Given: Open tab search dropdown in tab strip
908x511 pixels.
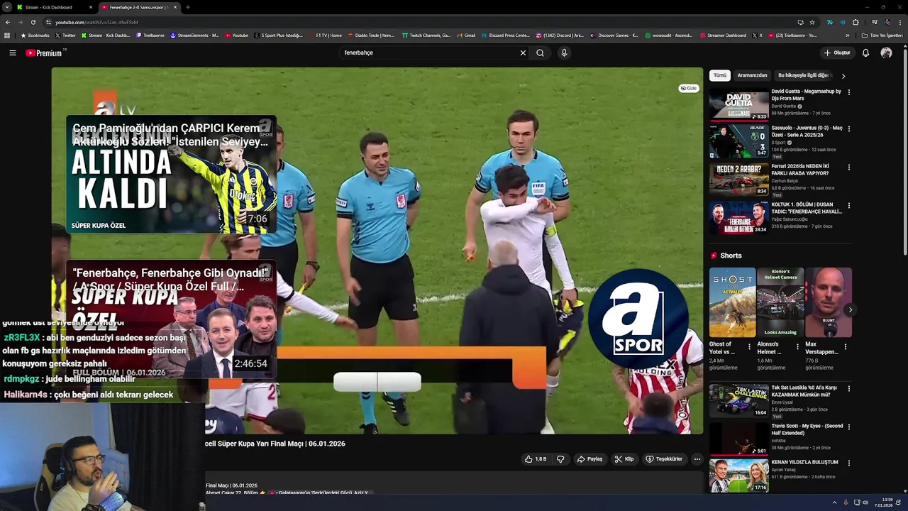Looking at the screenshot, I should [x=7, y=7].
